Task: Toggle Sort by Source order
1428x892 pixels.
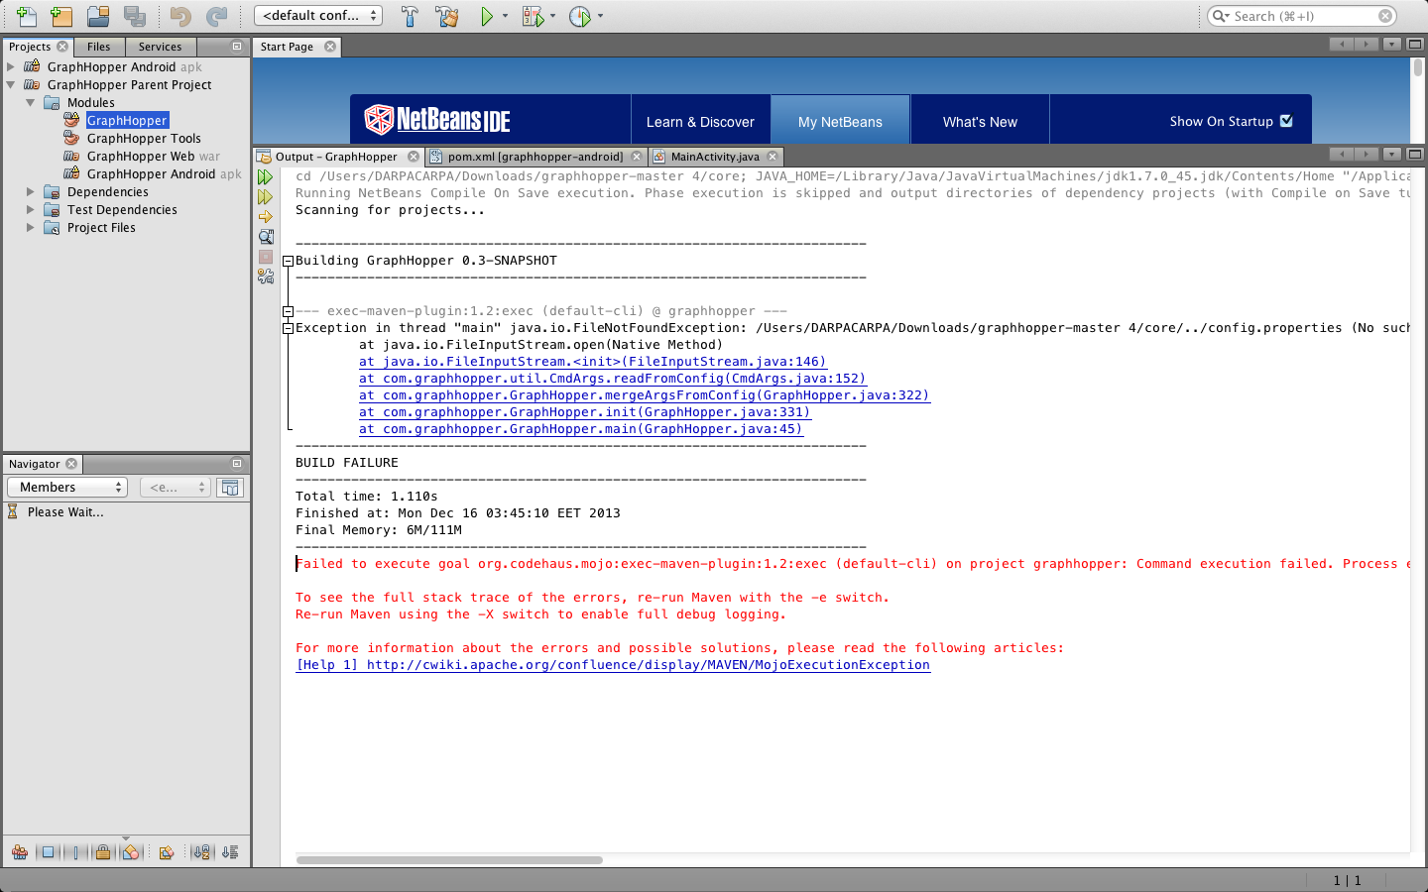Action: pos(230,852)
